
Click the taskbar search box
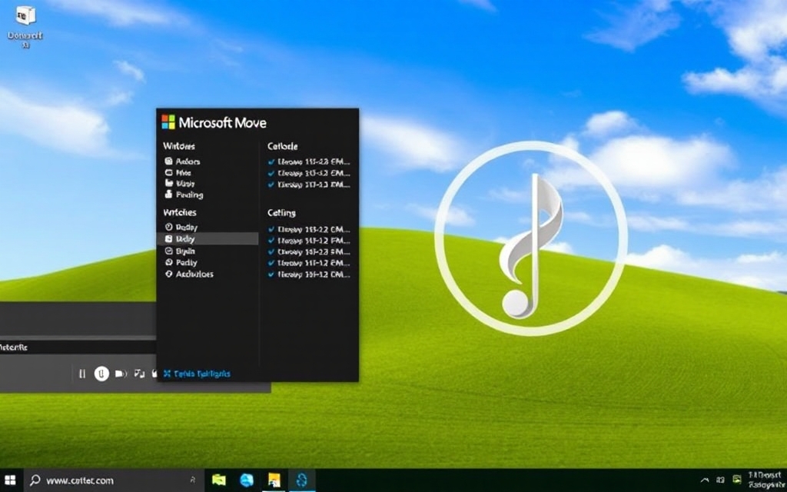(x=112, y=480)
